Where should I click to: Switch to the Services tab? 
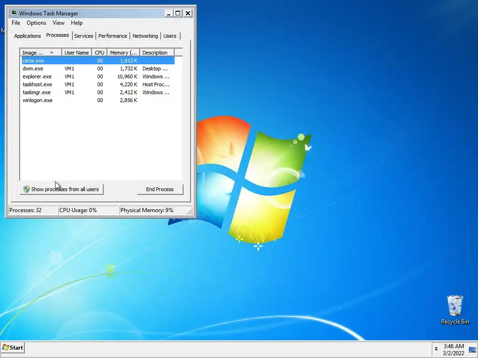pyautogui.click(x=84, y=36)
